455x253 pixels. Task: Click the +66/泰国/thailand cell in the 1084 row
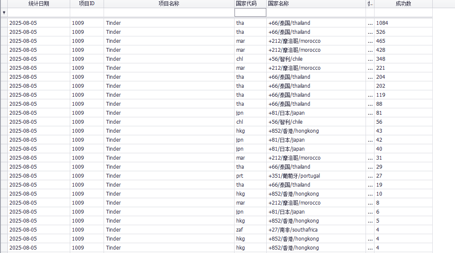316,23
